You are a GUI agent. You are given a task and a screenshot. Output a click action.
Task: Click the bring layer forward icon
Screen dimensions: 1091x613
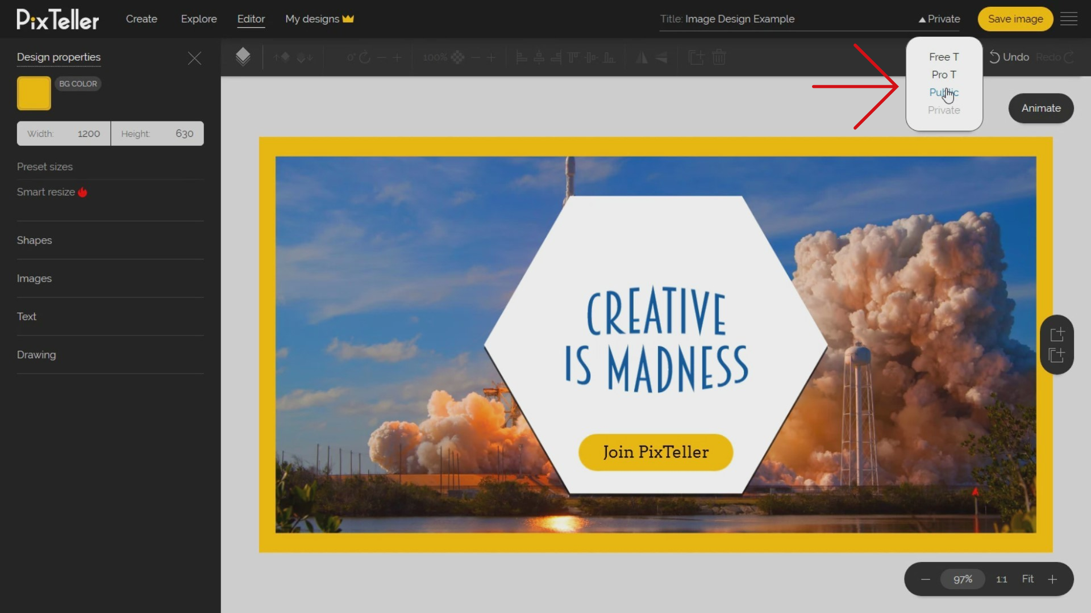point(282,57)
